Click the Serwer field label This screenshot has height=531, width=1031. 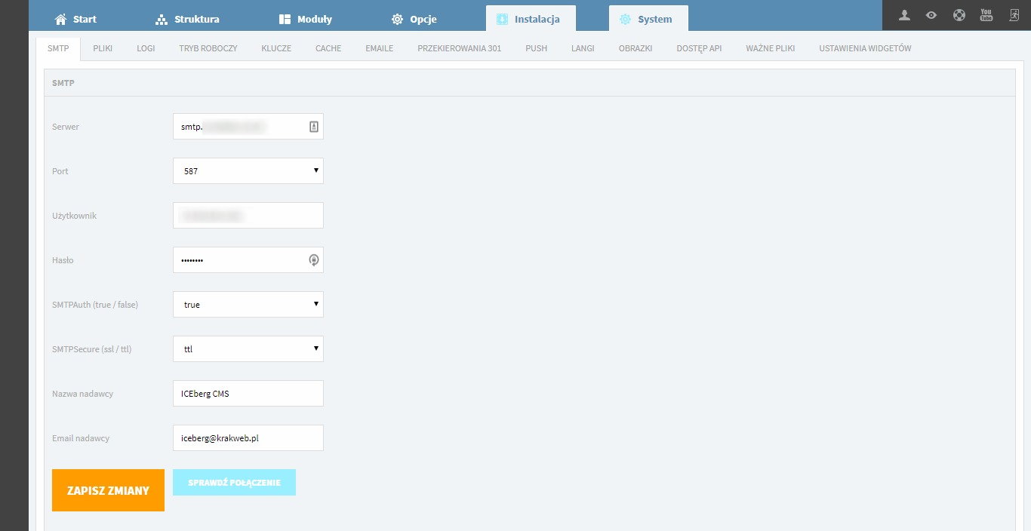(66, 127)
